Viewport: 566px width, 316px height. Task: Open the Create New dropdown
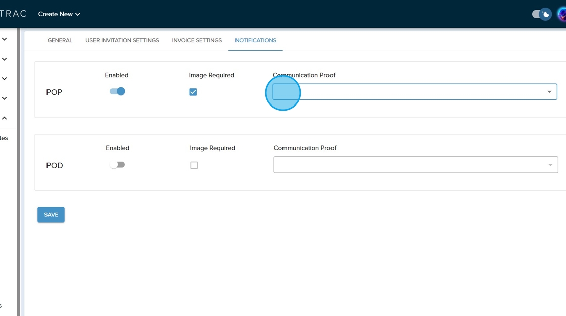click(x=59, y=14)
